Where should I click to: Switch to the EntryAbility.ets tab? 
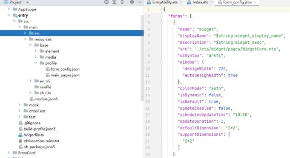[165, 2]
